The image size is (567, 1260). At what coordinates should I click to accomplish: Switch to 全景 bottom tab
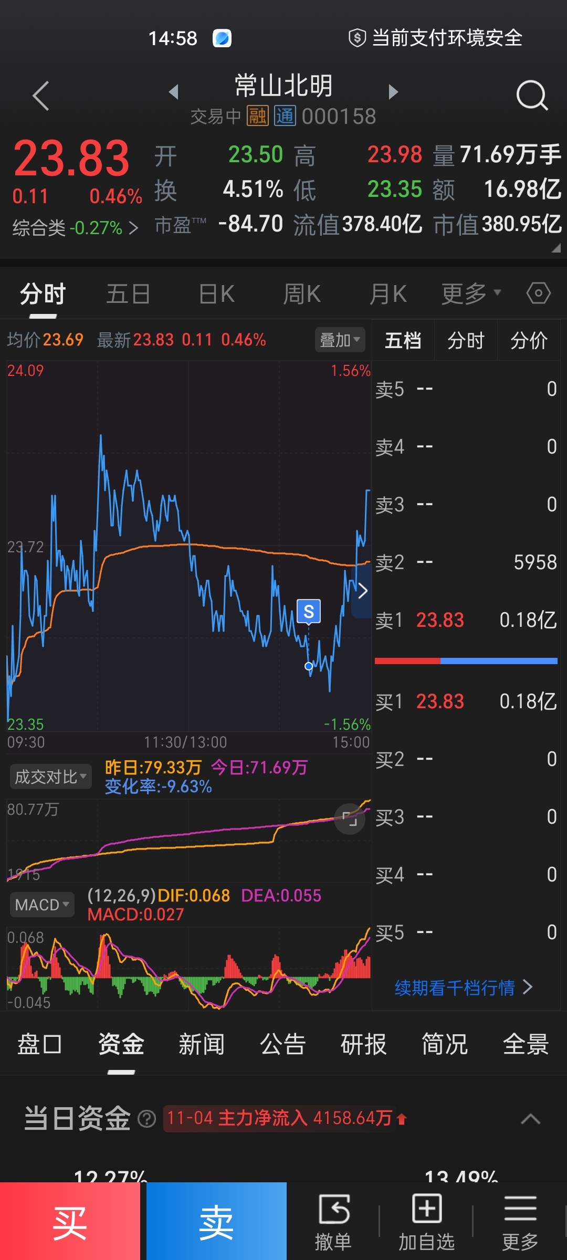click(526, 1044)
